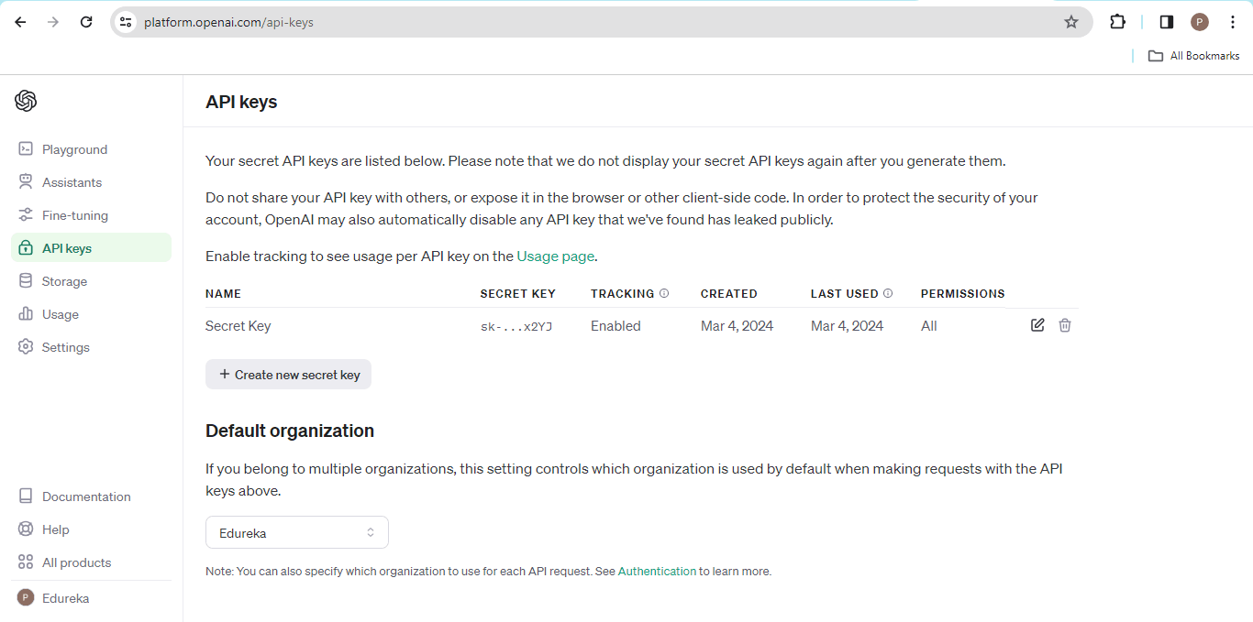Image resolution: width=1253 pixels, height=622 pixels.
Task: Bookmark this page with star icon
Action: [1070, 22]
